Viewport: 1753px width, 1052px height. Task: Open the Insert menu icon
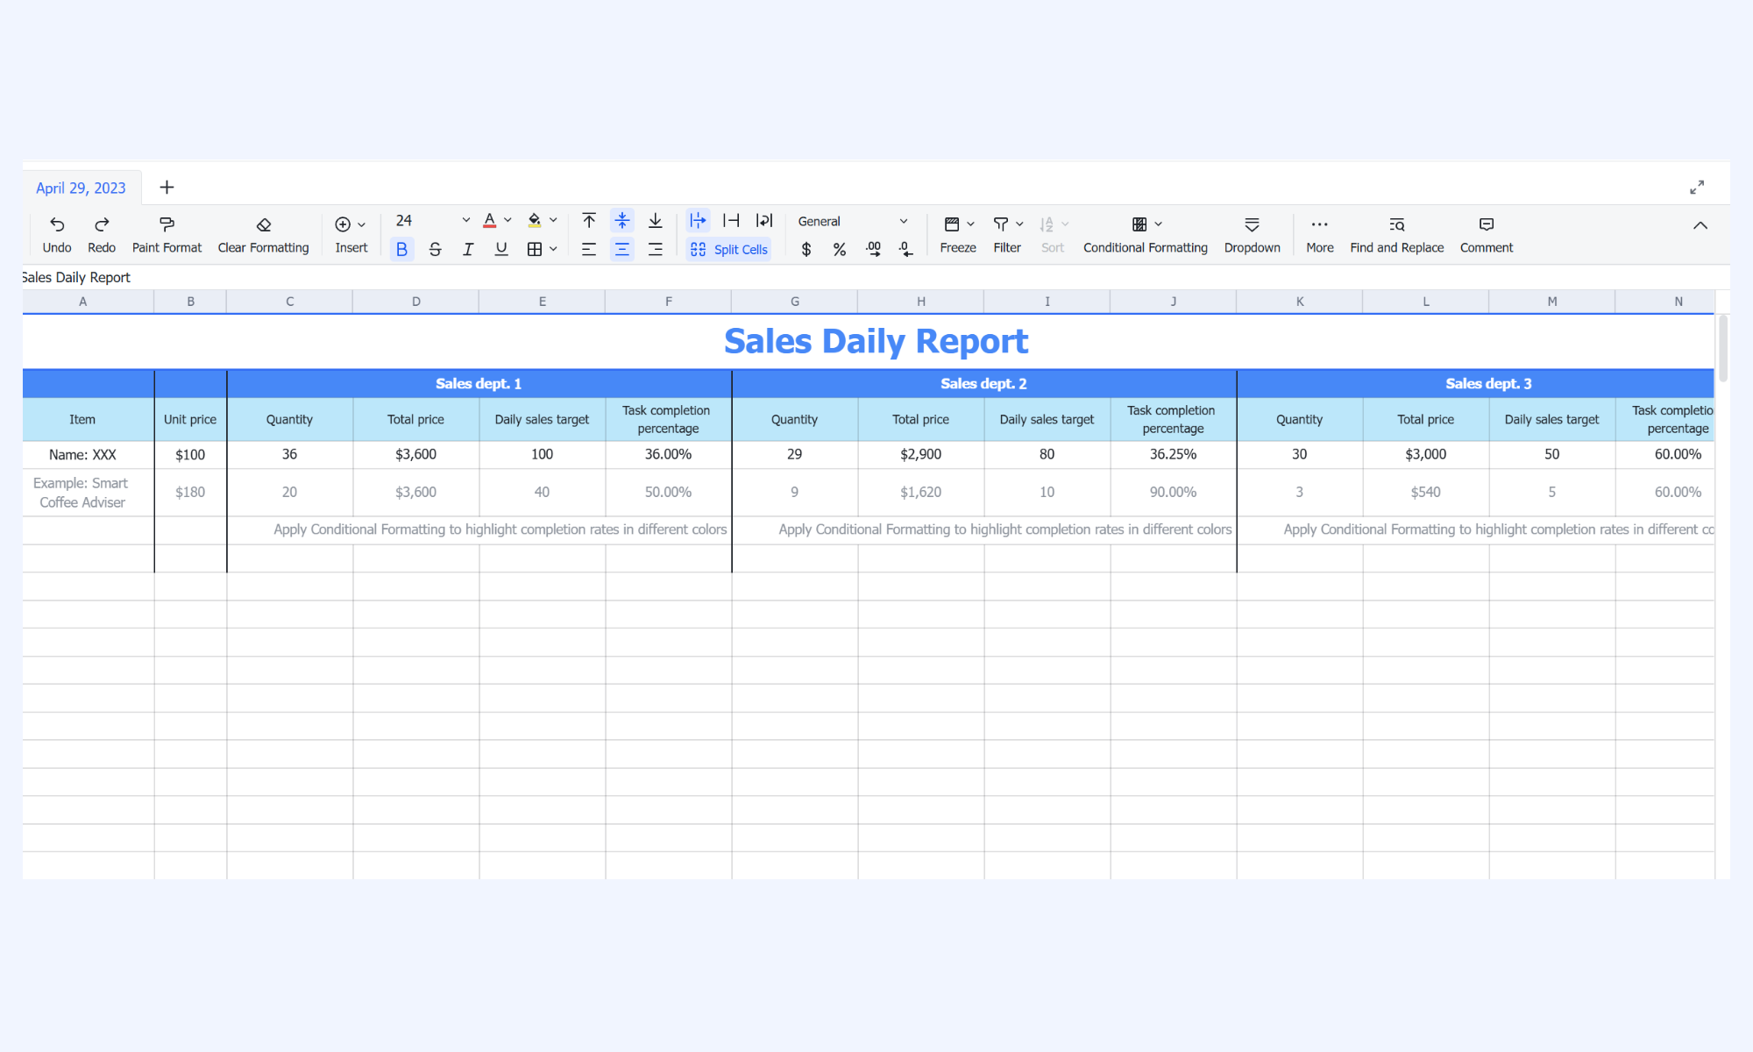click(x=343, y=224)
